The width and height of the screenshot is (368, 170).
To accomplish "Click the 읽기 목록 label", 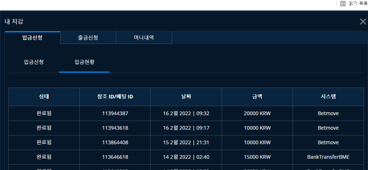I will tap(358, 4).
